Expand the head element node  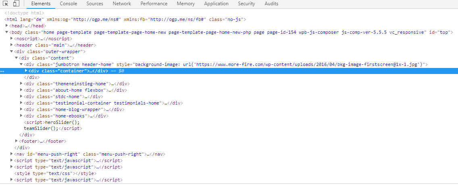(7, 26)
